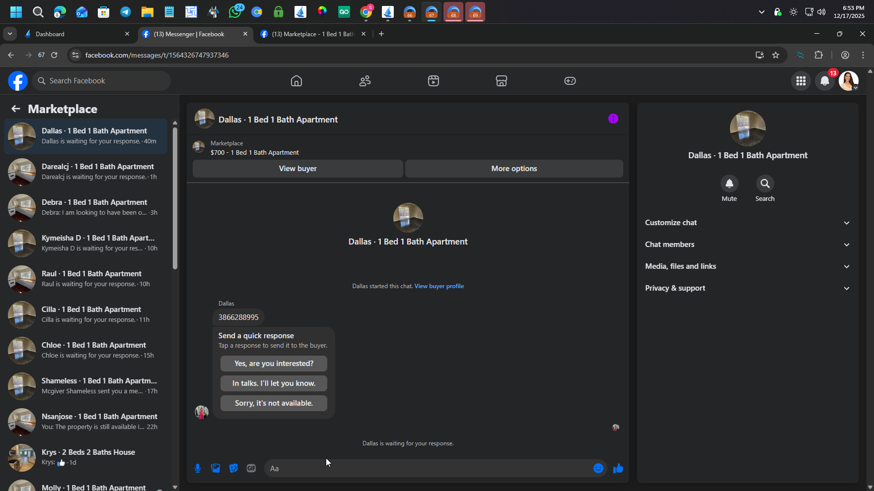The width and height of the screenshot is (874, 491).
Task: Open Kymeisha D conversation
Action: 85,243
